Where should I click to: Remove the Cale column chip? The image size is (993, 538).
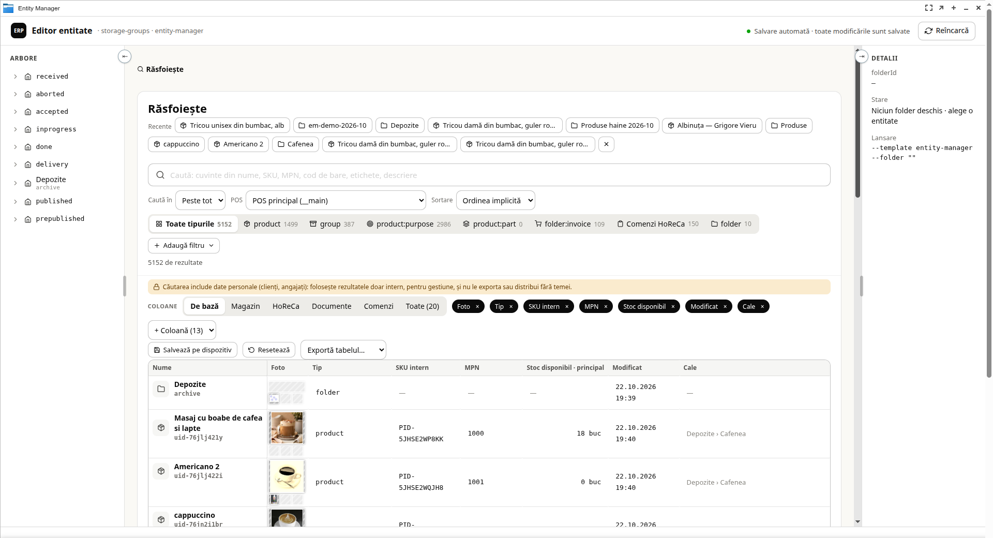pos(762,307)
